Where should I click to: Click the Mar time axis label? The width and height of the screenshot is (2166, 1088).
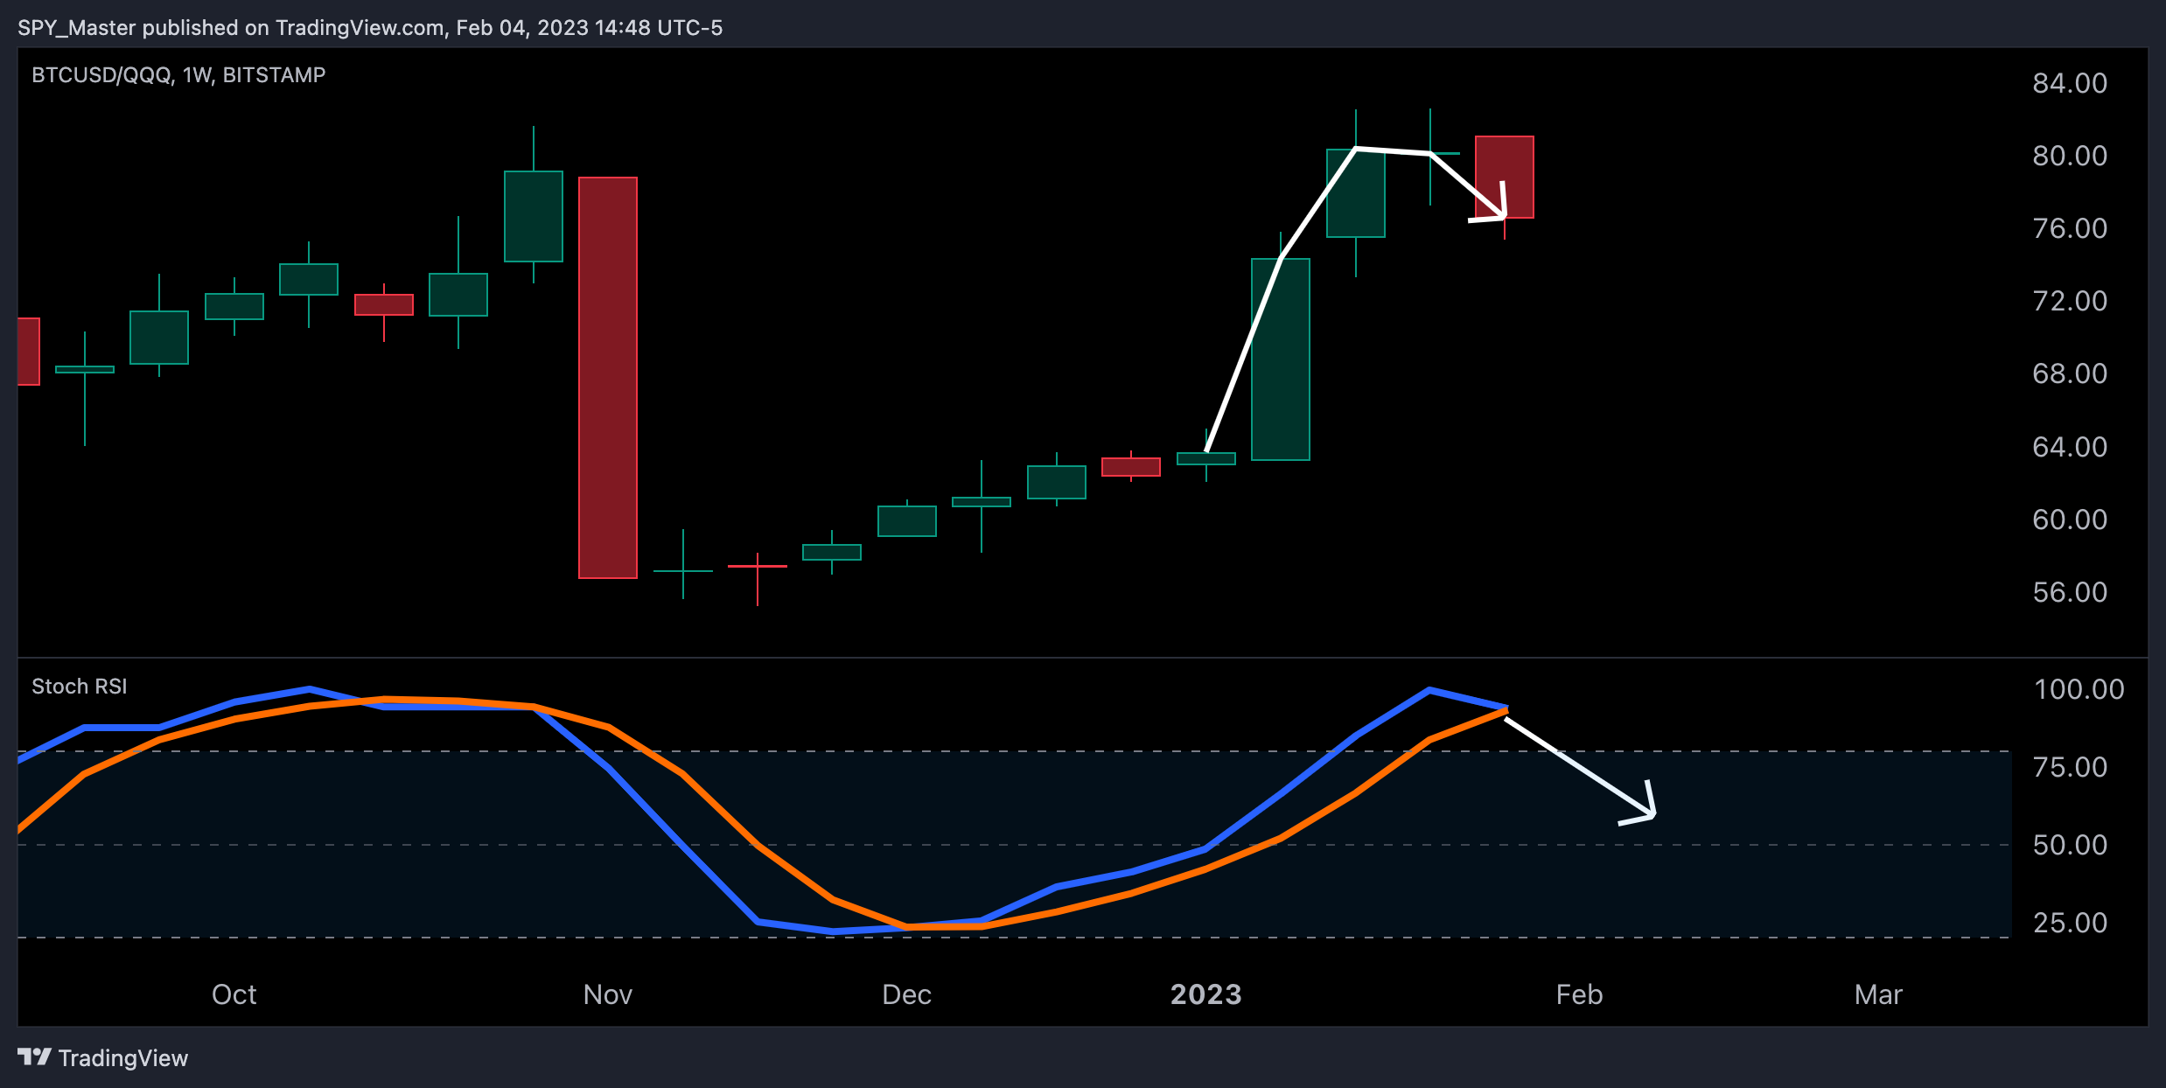pyautogui.click(x=1878, y=994)
